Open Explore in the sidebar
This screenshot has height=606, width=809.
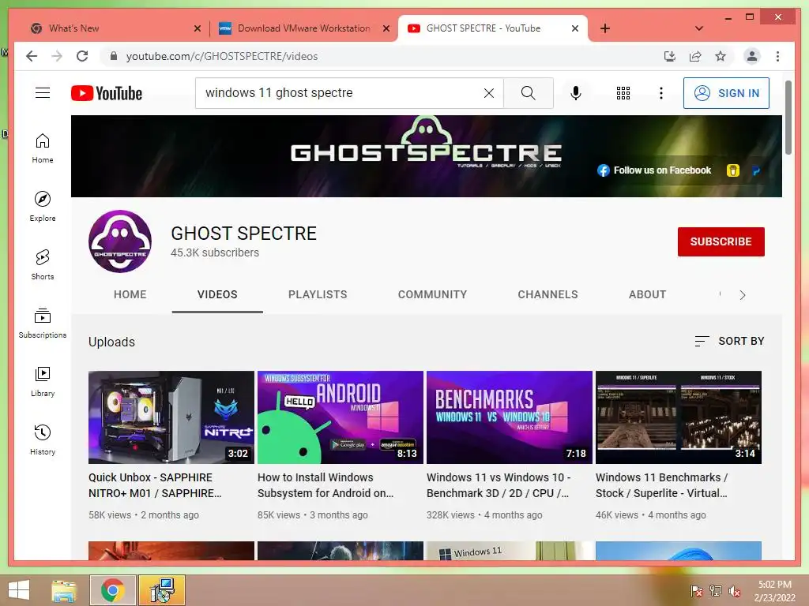click(43, 207)
